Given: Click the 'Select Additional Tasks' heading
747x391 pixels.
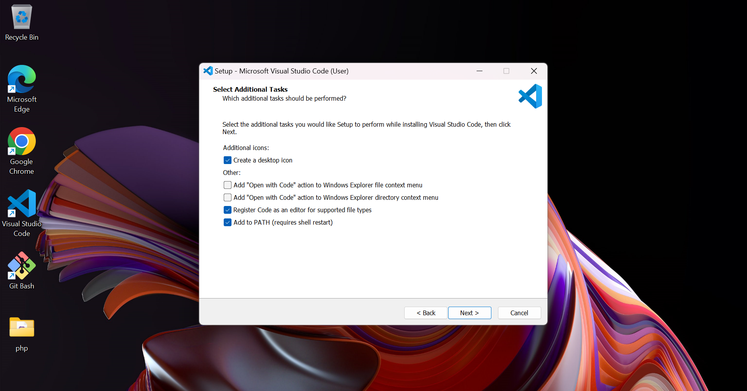Looking at the screenshot, I should pyautogui.click(x=250, y=89).
